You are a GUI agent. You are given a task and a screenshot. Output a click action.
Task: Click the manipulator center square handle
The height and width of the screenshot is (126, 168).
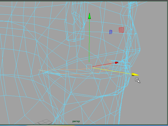pos(89,67)
